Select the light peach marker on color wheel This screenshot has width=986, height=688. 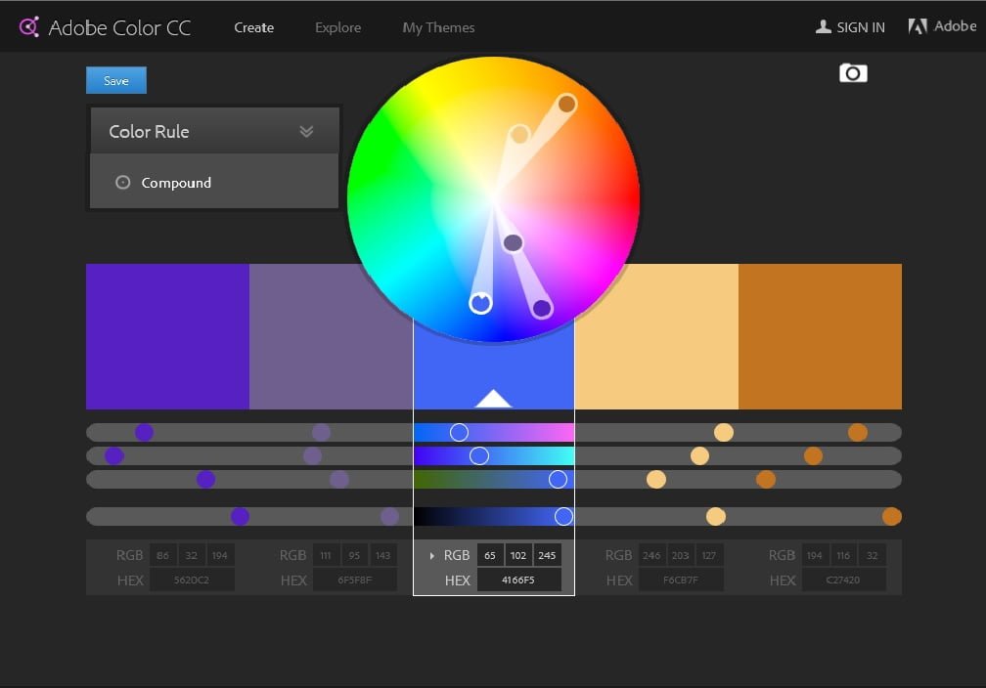pos(519,134)
